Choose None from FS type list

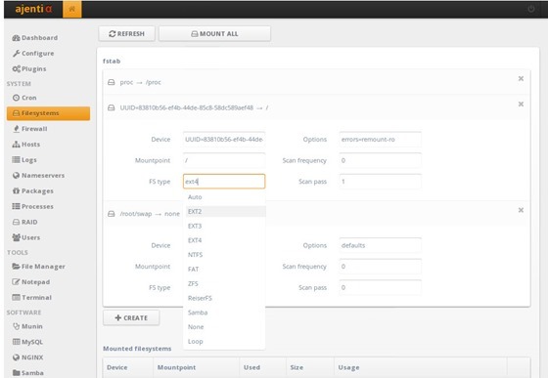(x=224, y=327)
